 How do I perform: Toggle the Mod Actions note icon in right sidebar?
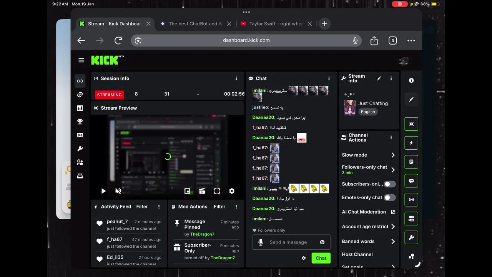[x=411, y=162]
